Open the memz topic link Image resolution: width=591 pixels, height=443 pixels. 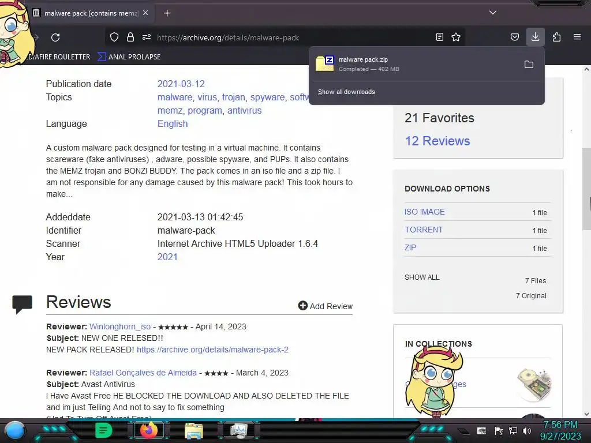point(170,110)
